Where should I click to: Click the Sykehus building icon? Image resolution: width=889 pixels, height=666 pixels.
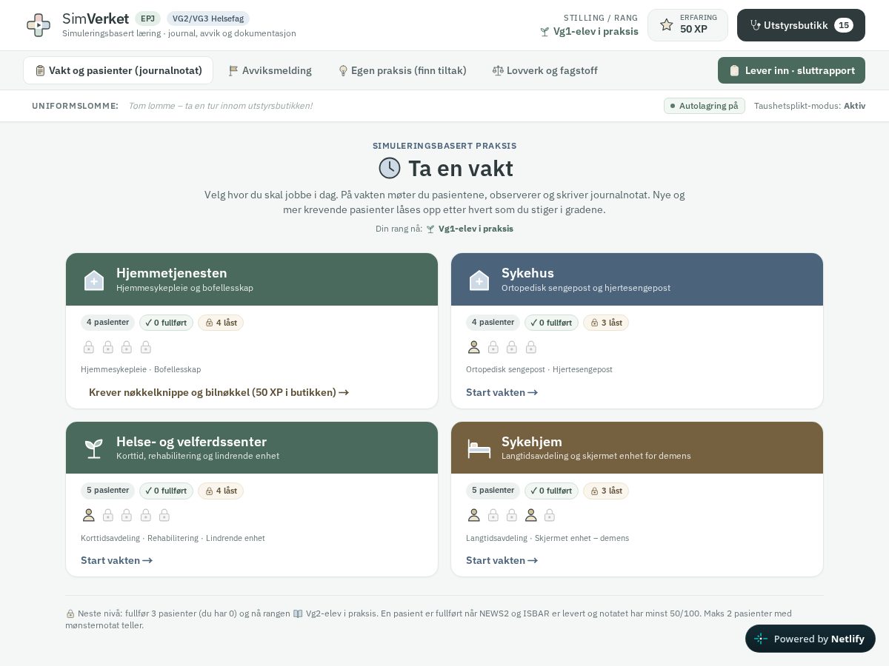coord(479,280)
